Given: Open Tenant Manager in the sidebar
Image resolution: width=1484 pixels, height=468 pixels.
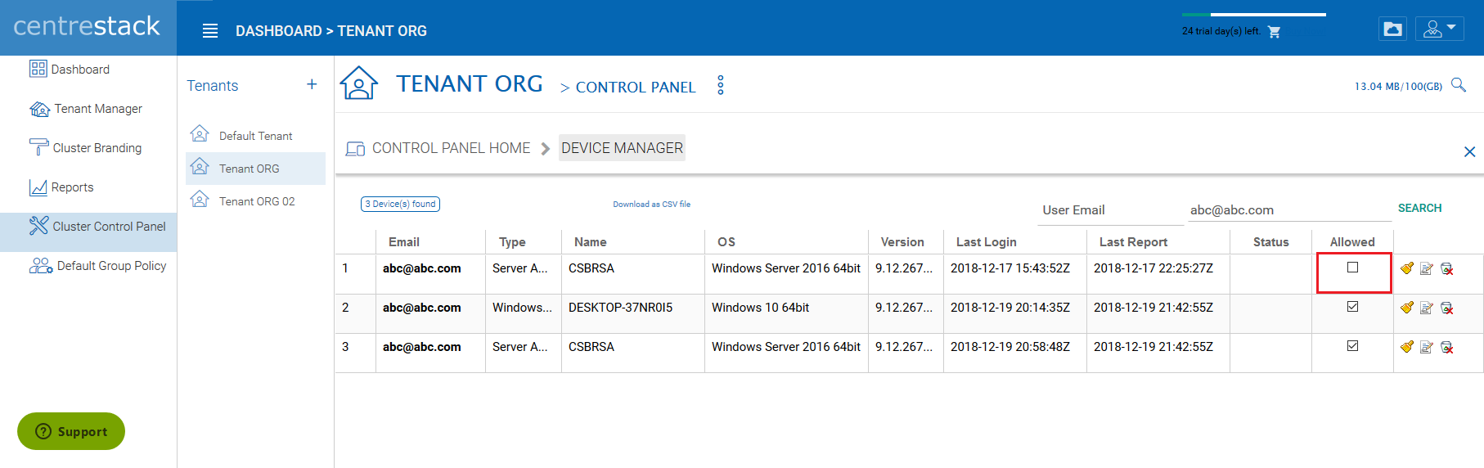Looking at the screenshot, I should click(88, 109).
